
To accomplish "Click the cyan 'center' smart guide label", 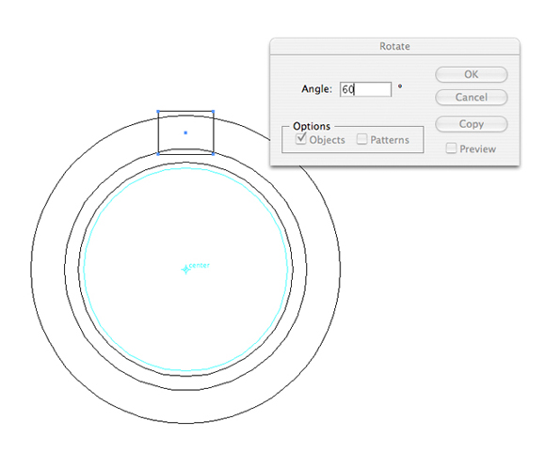I will 200,265.
